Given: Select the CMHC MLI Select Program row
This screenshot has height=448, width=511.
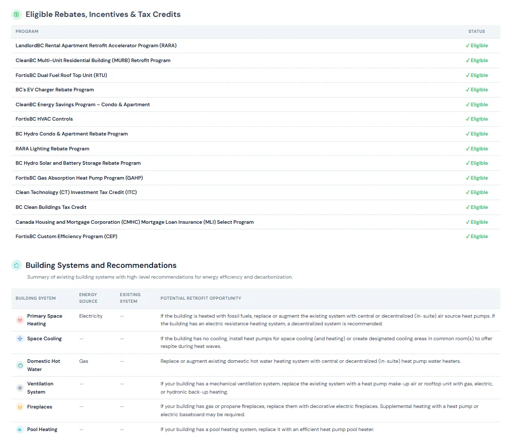Looking at the screenshot, I should (x=256, y=222).
